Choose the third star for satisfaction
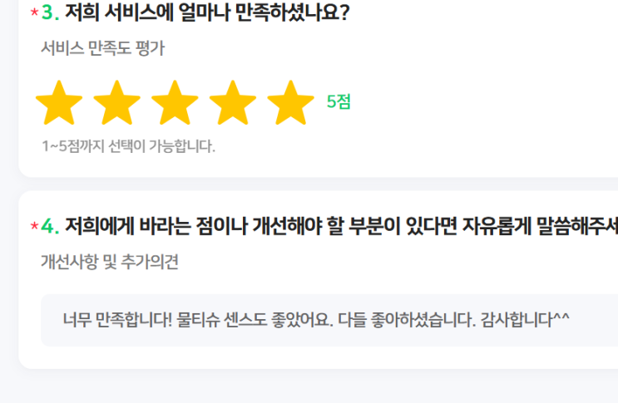618x403 pixels. pyautogui.click(x=175, y=103)
